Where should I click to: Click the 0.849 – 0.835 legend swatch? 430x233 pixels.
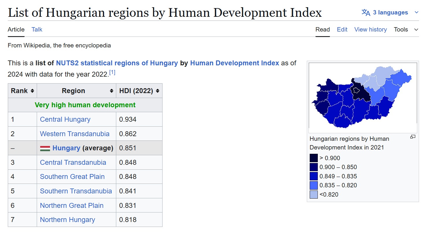314,176
